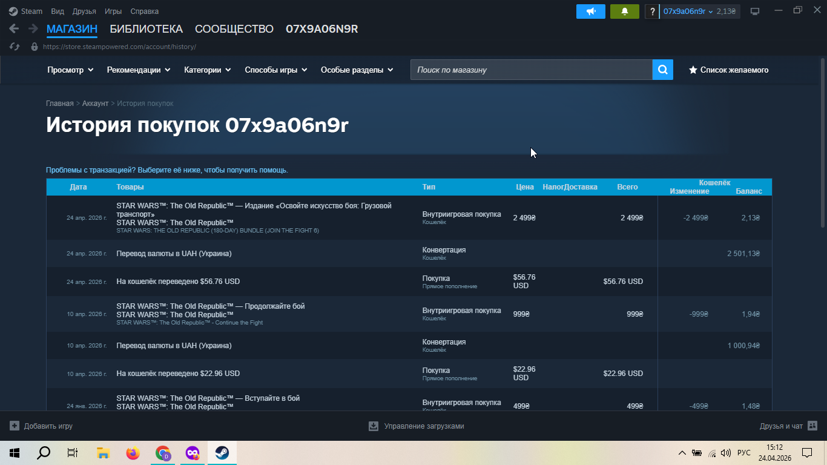Click the friends chat icon at bottom right

click(x=812, y=426)
